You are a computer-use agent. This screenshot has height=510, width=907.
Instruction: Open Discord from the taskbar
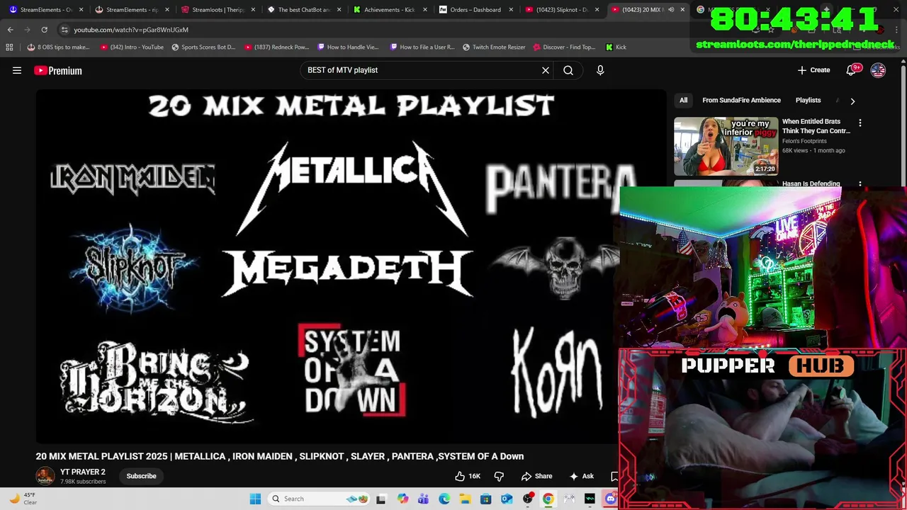click(610, 499)
